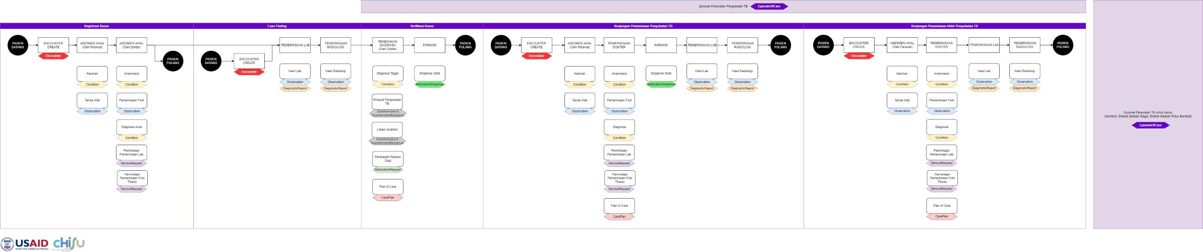
Task: Select the Peresepan Paduan Obat box
Action: [x=388, y=159]
